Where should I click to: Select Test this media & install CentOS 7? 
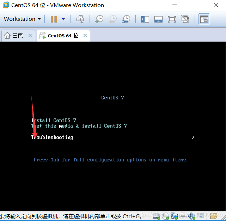pos(79,126)
